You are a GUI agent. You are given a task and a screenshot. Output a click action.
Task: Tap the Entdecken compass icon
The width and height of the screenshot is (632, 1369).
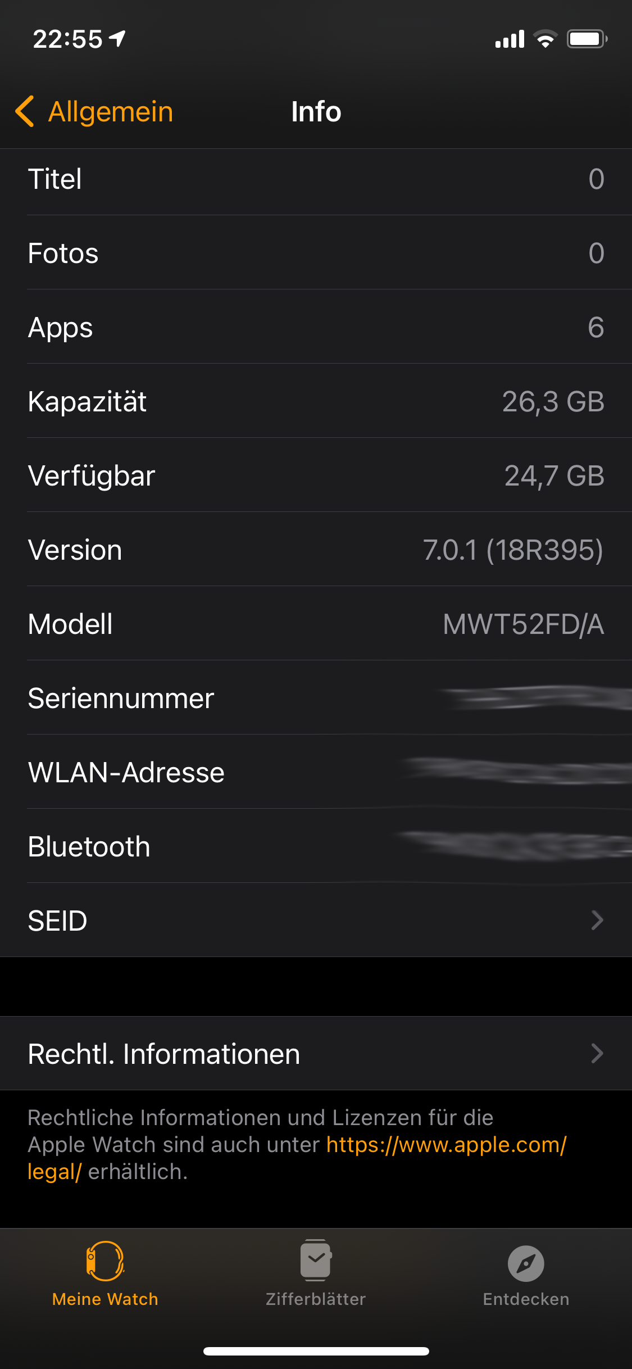[526, 1263]
